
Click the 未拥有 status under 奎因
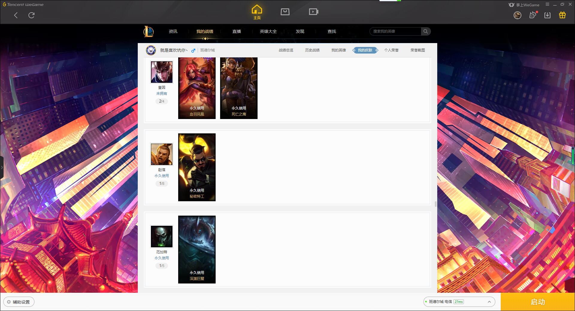(x=162, y=94)
